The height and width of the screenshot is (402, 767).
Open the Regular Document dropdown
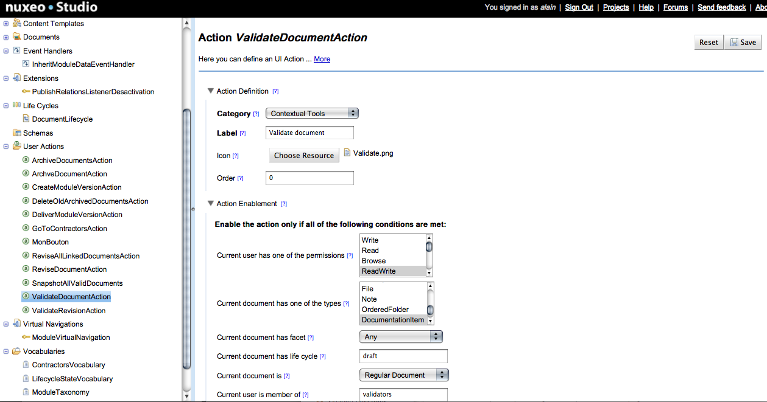405,375
